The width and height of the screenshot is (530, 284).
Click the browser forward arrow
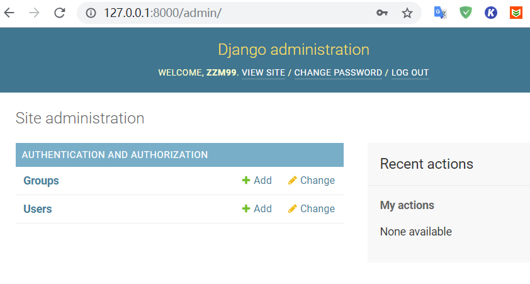click(34, 13)
